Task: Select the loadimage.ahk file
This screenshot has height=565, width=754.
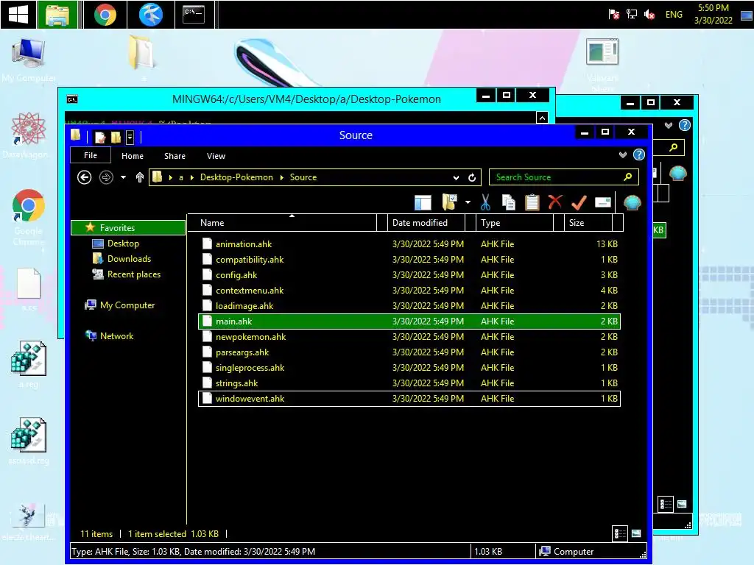Action: coord(409,305)
